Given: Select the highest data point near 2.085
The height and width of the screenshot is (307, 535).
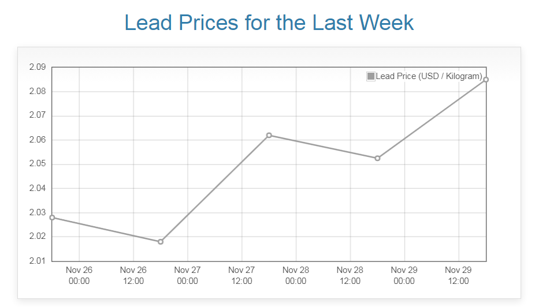Looking at the screenshot, I should [486, 80].
